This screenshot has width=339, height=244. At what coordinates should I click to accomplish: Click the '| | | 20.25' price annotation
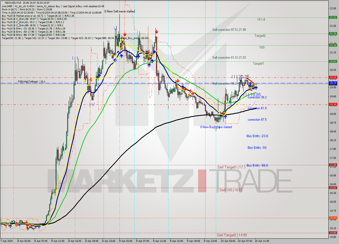[x=240, y=77]
